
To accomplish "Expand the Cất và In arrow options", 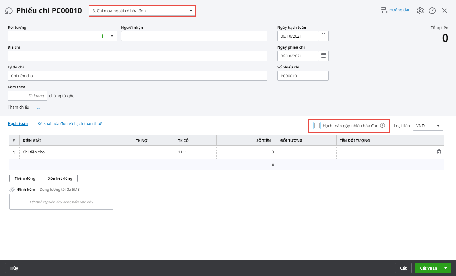I will (446, 268).
